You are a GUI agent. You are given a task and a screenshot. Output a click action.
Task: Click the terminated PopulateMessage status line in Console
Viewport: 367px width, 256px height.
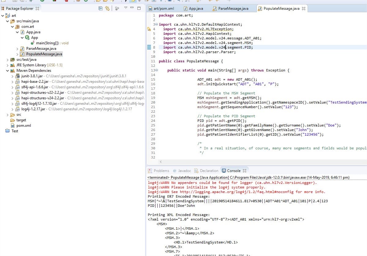pos(248,177)
